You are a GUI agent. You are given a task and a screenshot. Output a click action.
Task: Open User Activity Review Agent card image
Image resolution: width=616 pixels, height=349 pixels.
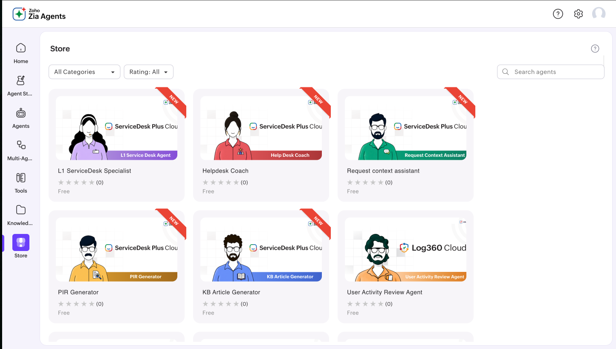coord(405,249)
